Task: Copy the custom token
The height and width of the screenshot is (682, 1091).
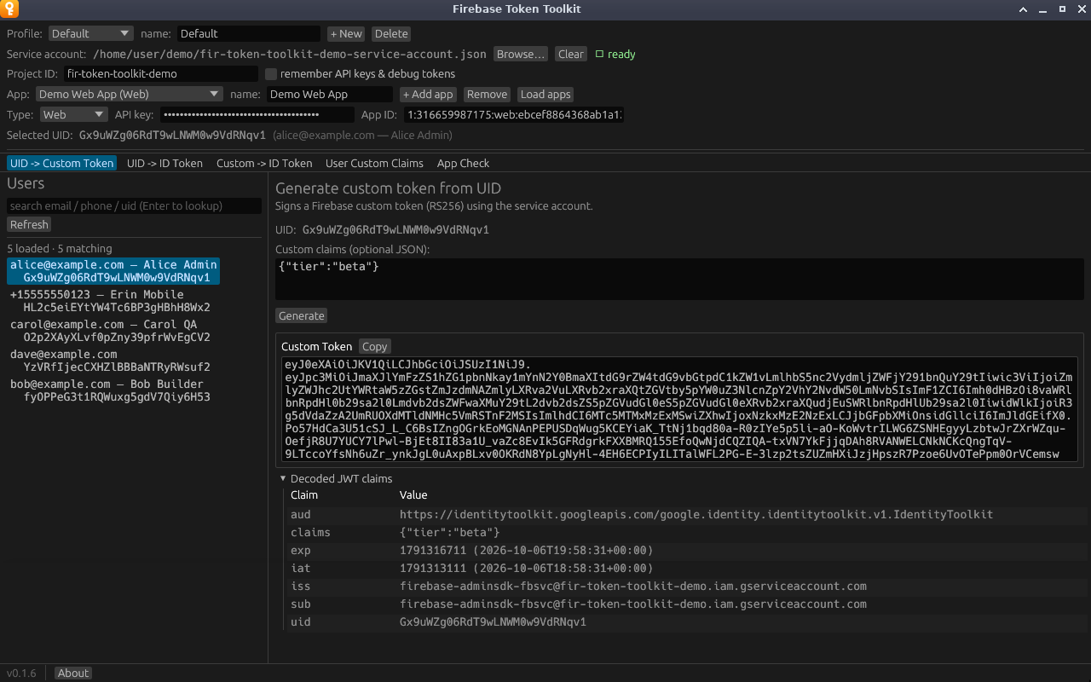Action: pos(374,346)
